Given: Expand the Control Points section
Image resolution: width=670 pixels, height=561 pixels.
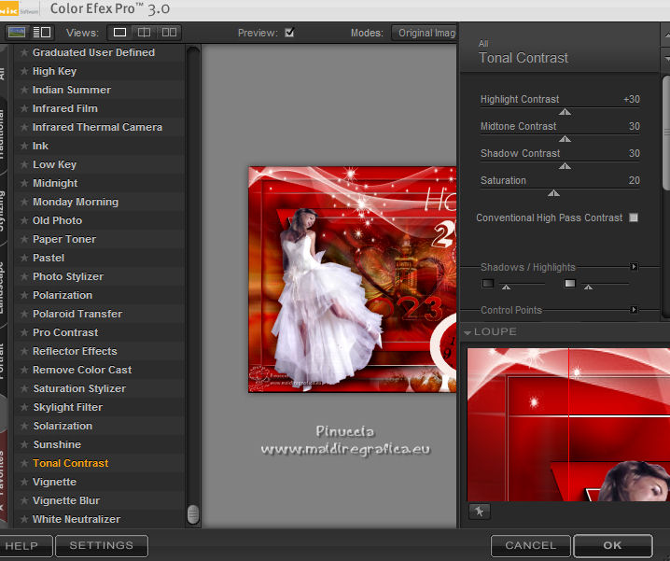Looking at the screenshot, I should (634, 310).
